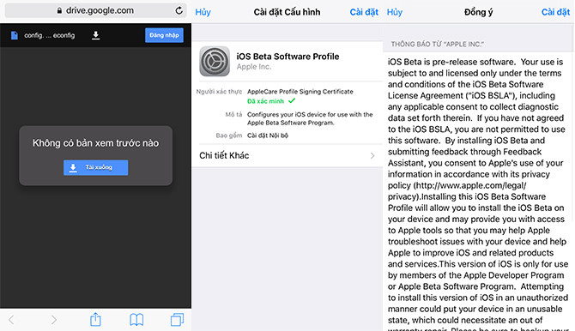575x331 pixels.
Task: Open the Chi tiết Khác row
Action: tap(287, 155)
